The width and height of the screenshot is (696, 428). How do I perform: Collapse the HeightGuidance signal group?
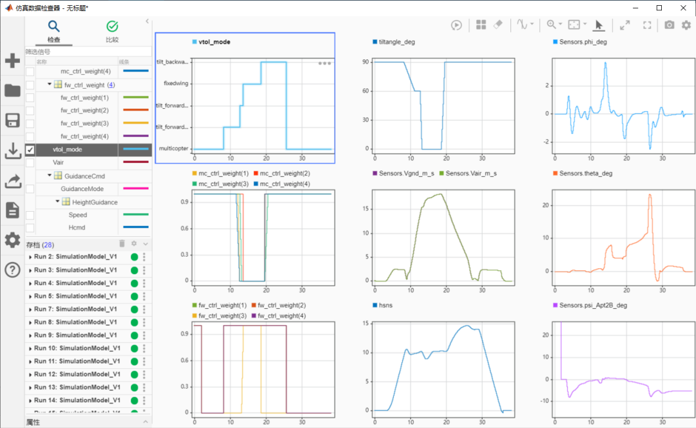pyautogui.click(x=57, y=202)
